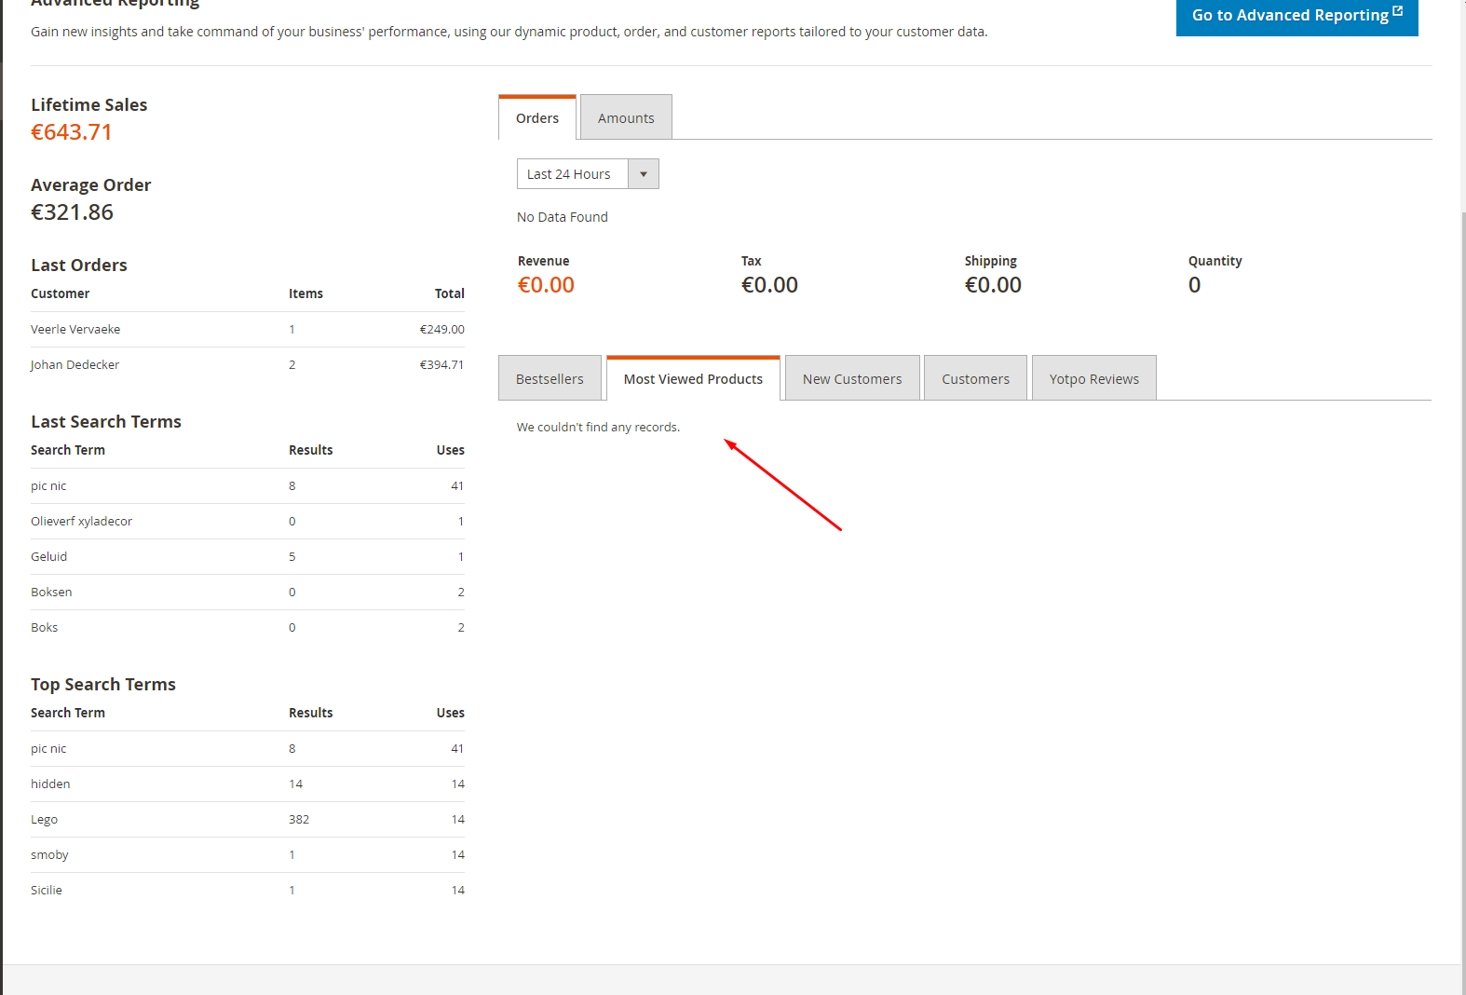Switch to the New Customers tab
The image size is (1466, 995).
[x=852, y=379]
